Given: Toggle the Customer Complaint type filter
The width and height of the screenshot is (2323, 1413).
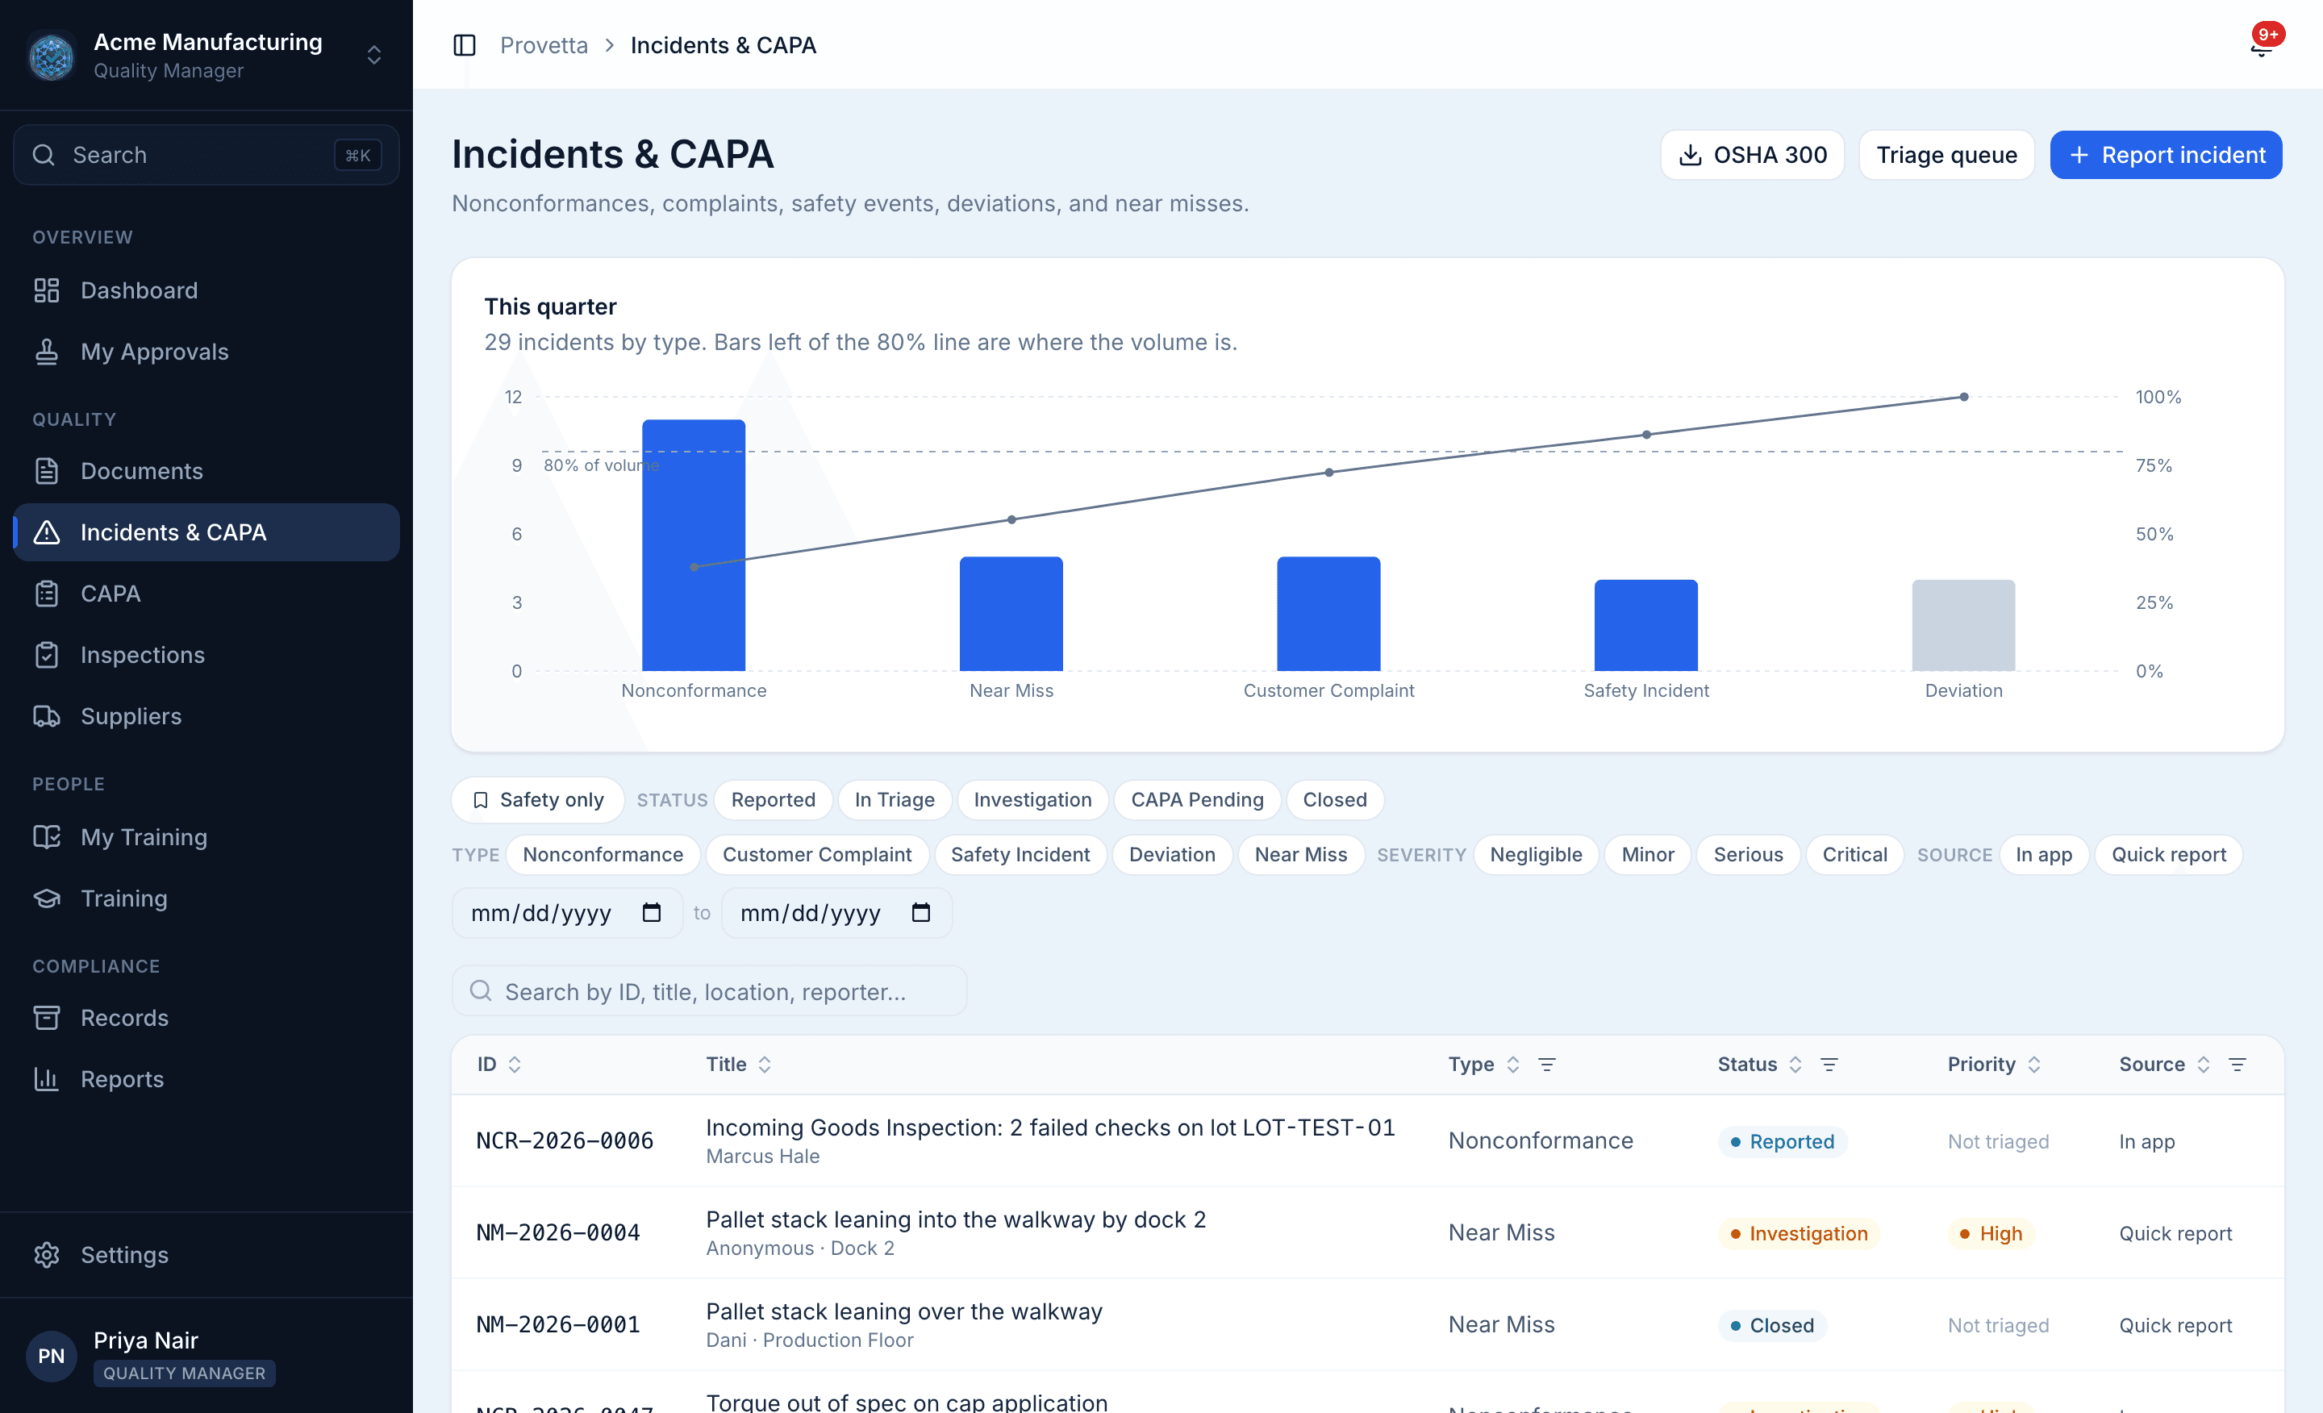Looking at the screenshot, I should (x=816, y=854).
